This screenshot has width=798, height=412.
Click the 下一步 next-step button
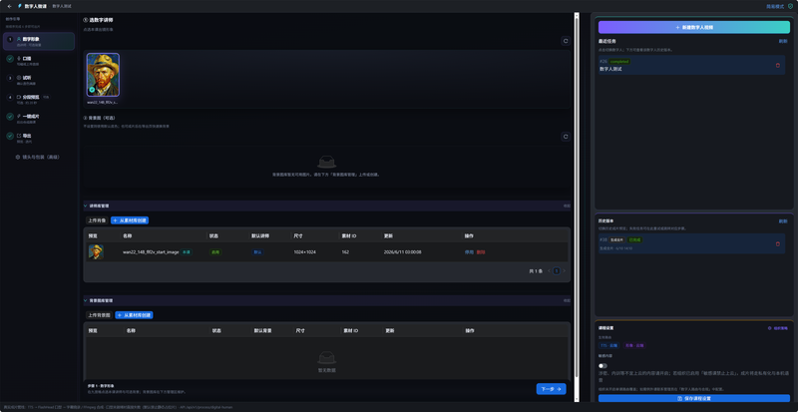coord(551,389)
